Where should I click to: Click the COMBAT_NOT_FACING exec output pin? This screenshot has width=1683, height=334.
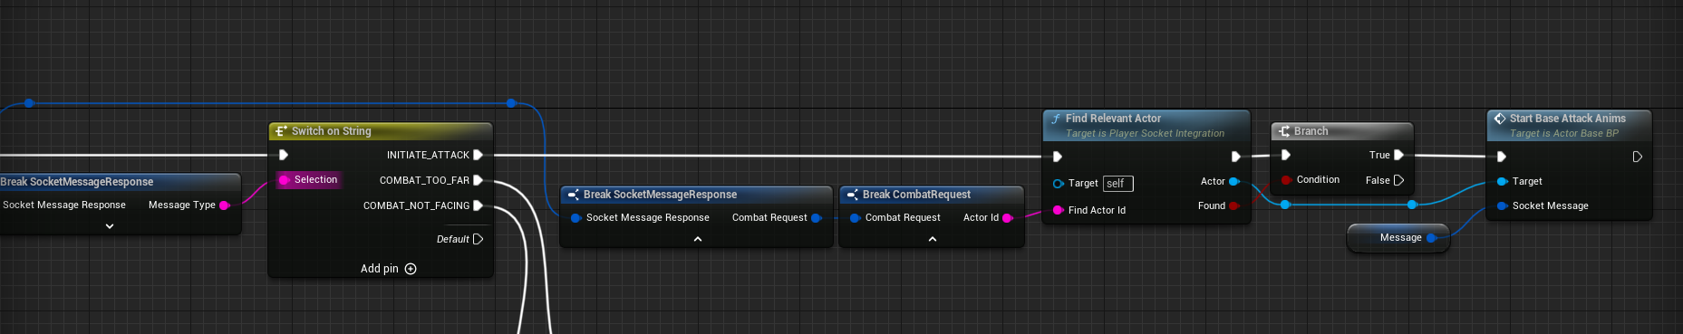(479, 205)
